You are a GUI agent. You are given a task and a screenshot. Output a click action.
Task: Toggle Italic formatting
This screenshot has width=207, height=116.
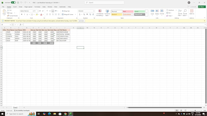(x=24, y=14)
